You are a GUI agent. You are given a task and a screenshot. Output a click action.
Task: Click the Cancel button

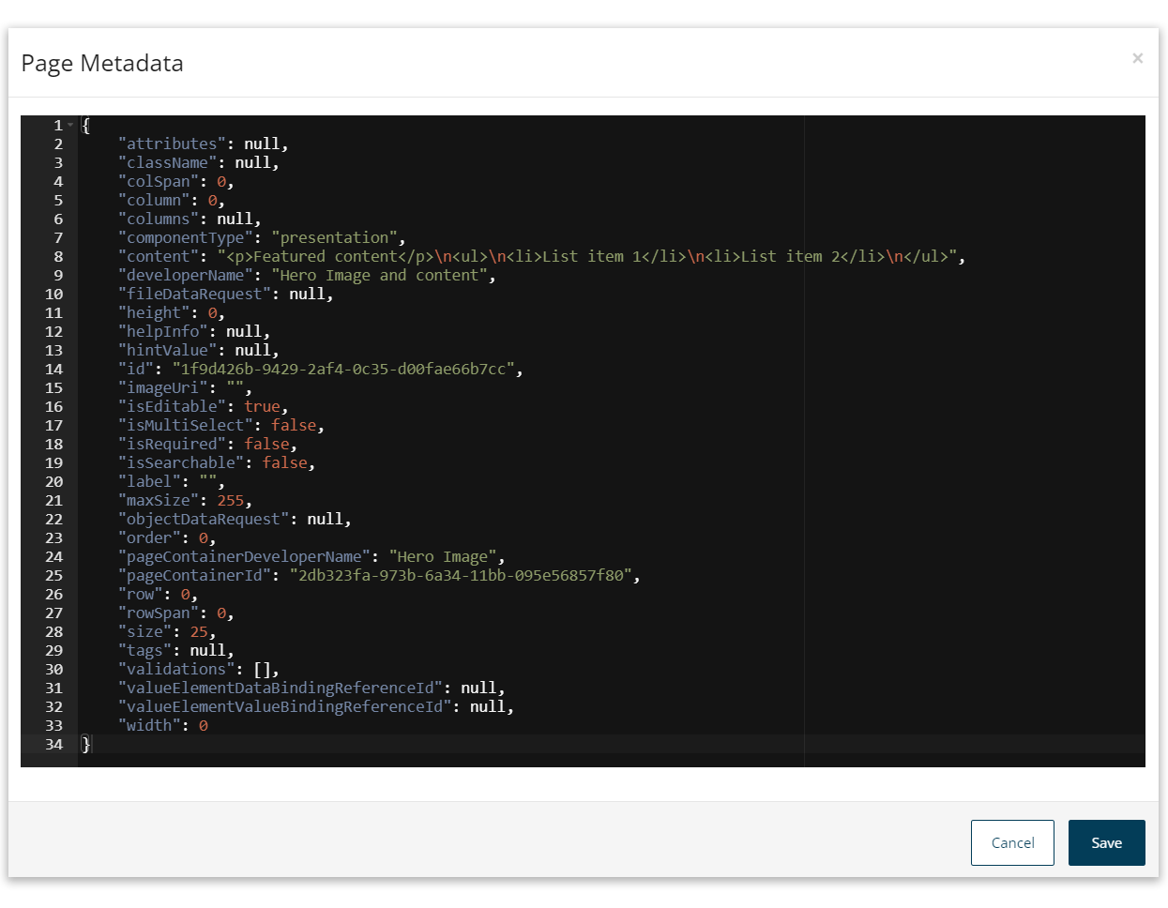coord(1012,842)
